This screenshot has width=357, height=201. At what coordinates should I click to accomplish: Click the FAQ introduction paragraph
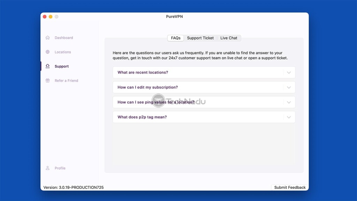(x=200, y=55)
